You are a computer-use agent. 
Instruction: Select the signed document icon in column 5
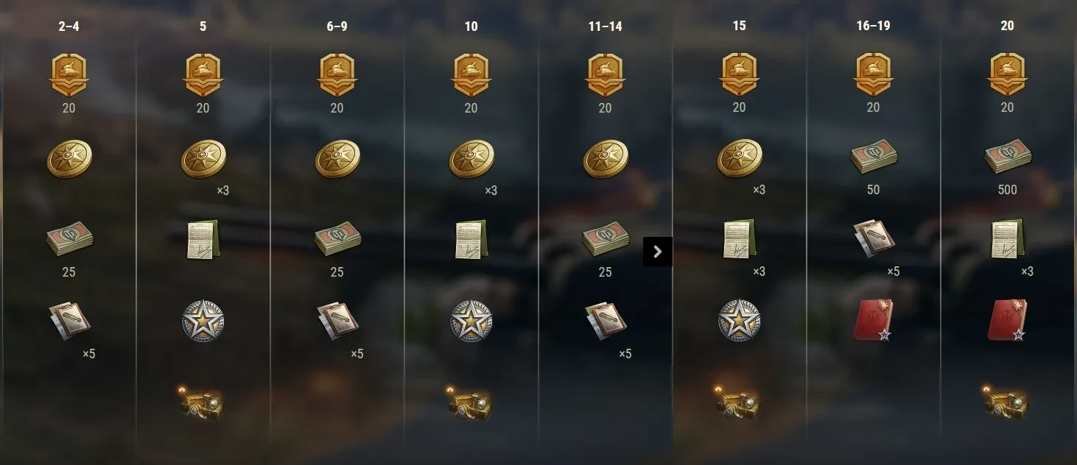[x=203, y=238]
